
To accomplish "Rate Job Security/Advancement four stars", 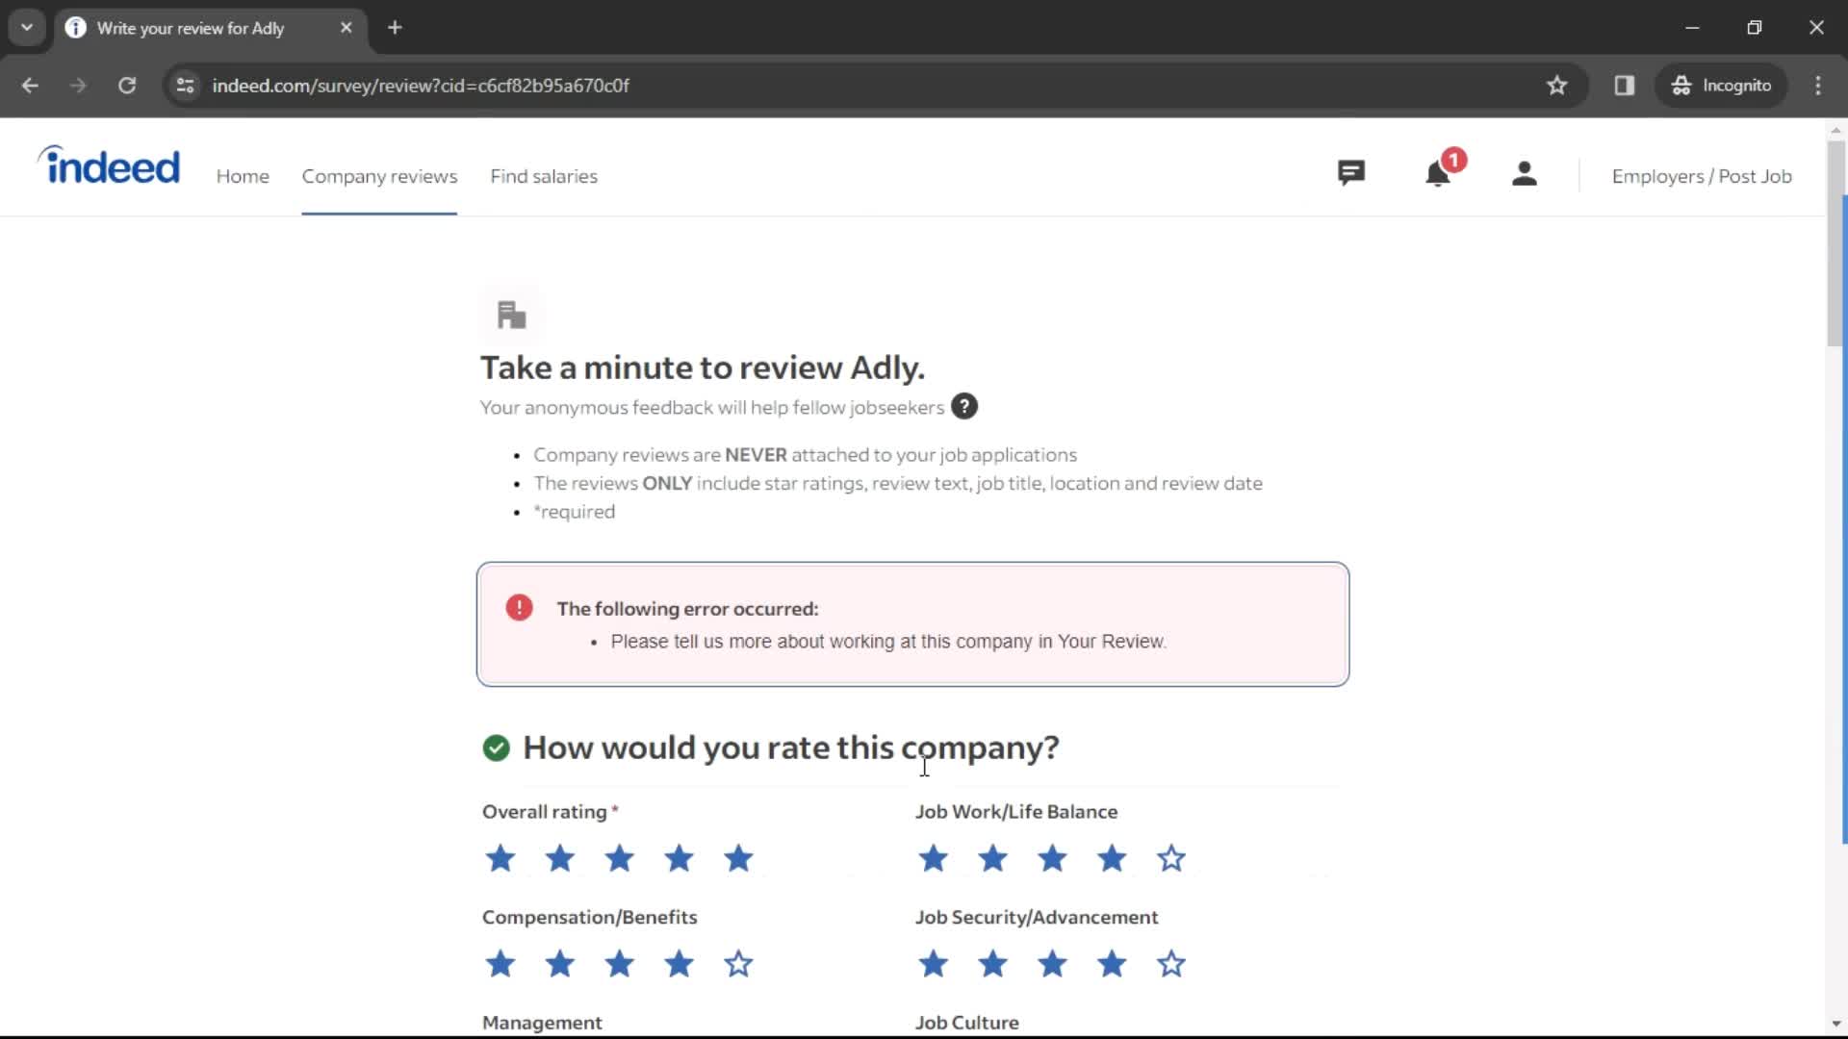I will pos(1113,964).
